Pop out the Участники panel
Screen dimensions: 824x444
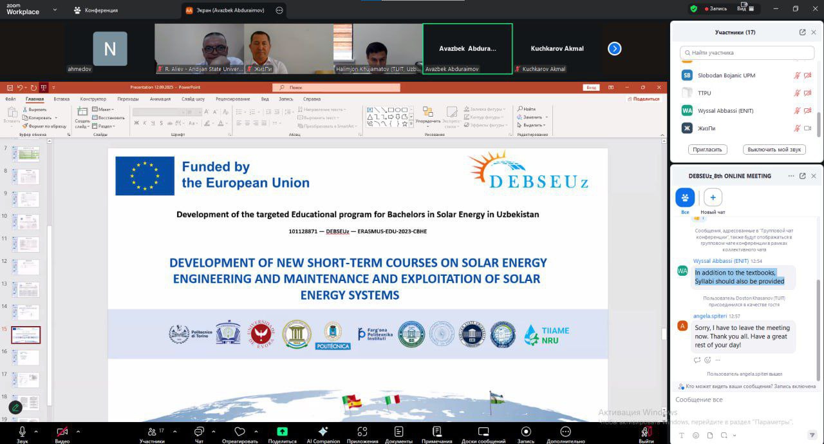point(802,32)
